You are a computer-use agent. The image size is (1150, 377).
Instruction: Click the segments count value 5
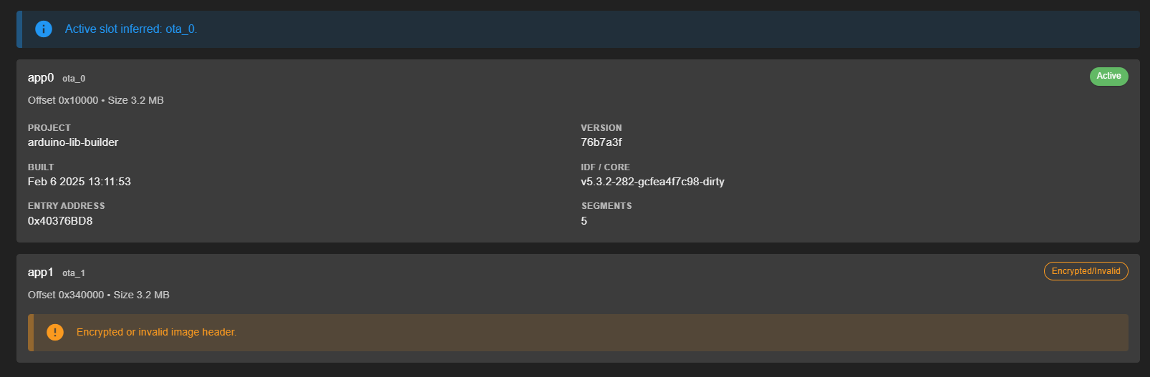pyautogui.click(x=584, y=221)
